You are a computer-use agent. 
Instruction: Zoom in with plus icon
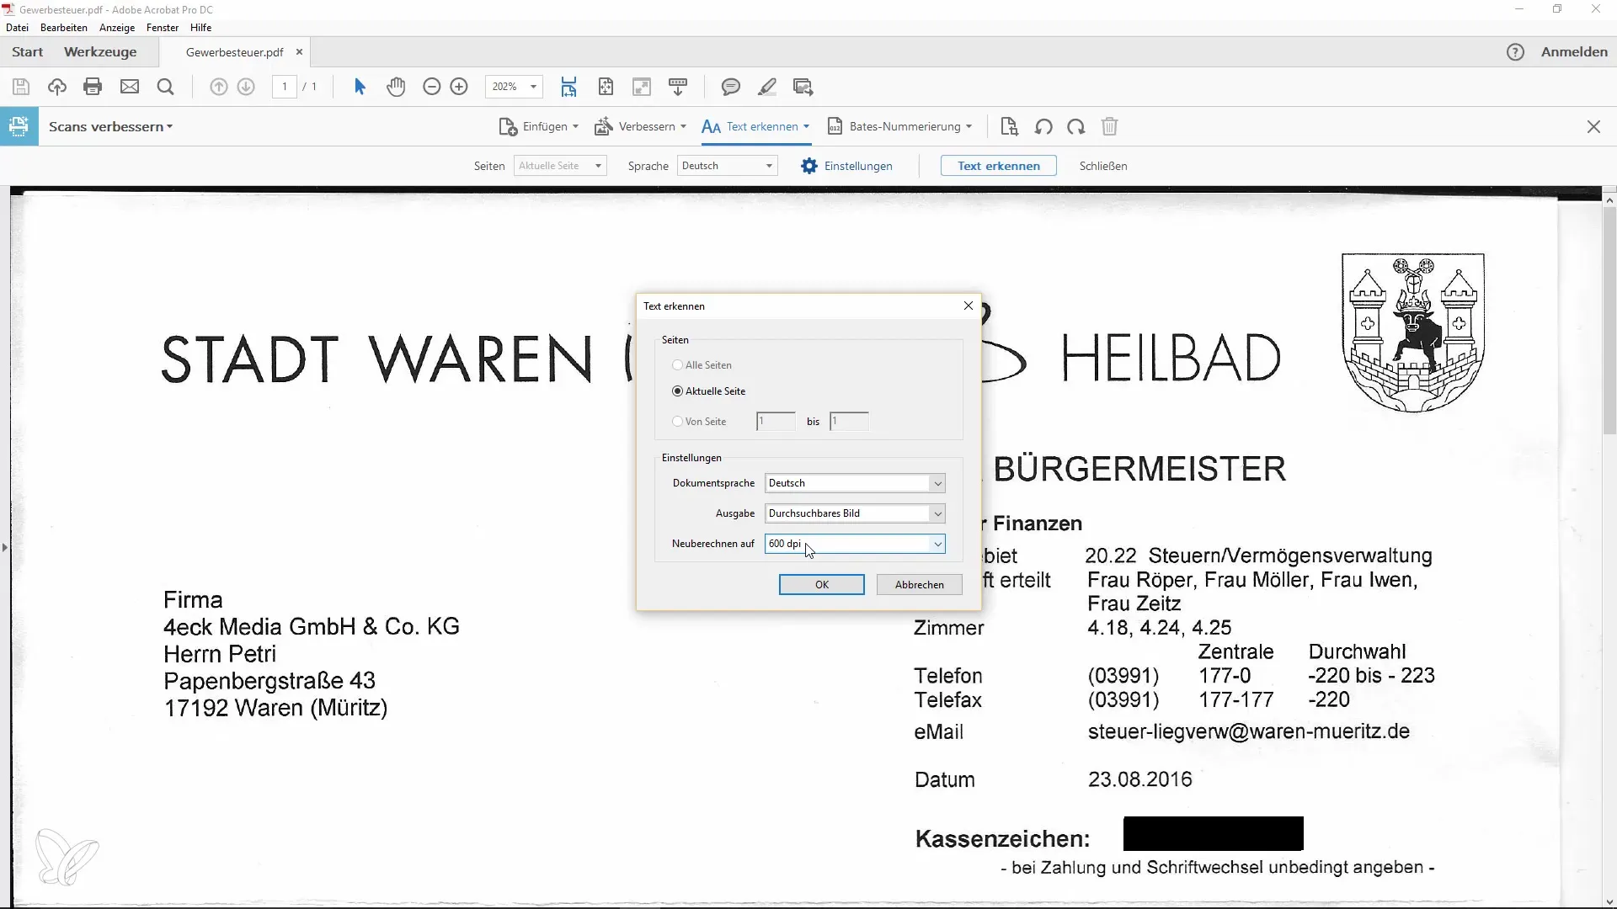pyautogui.click(x=459, y=87)
